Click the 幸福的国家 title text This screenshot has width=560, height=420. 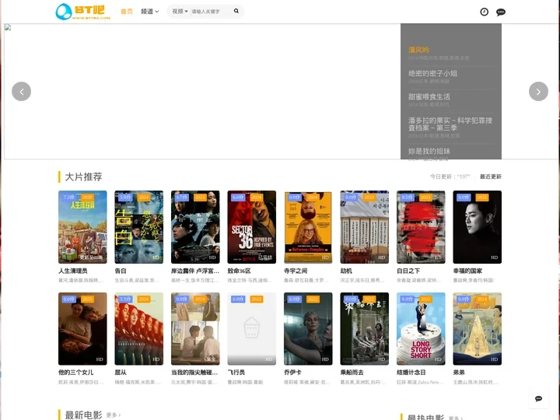click(467, 271)
